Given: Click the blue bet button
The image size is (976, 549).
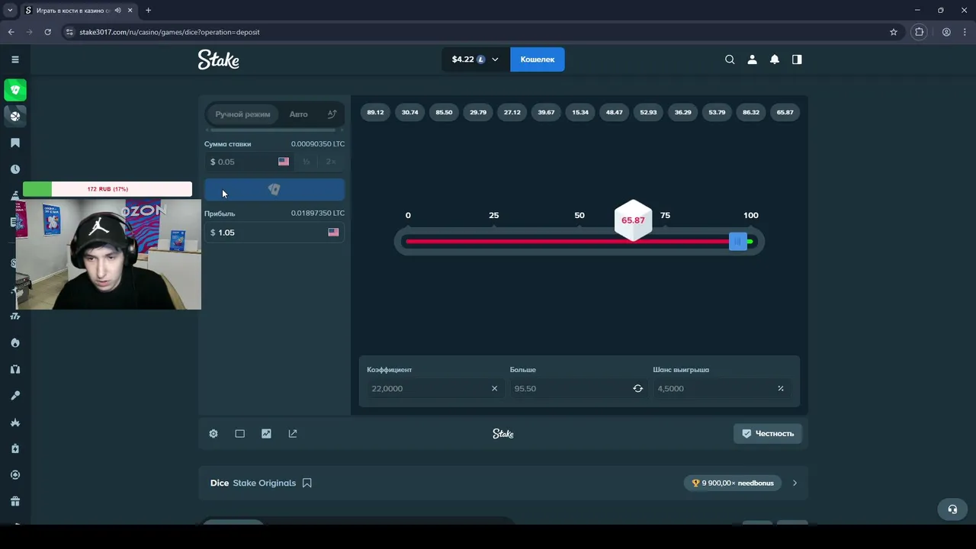Looking at the screenshot, I should [274, 190].
